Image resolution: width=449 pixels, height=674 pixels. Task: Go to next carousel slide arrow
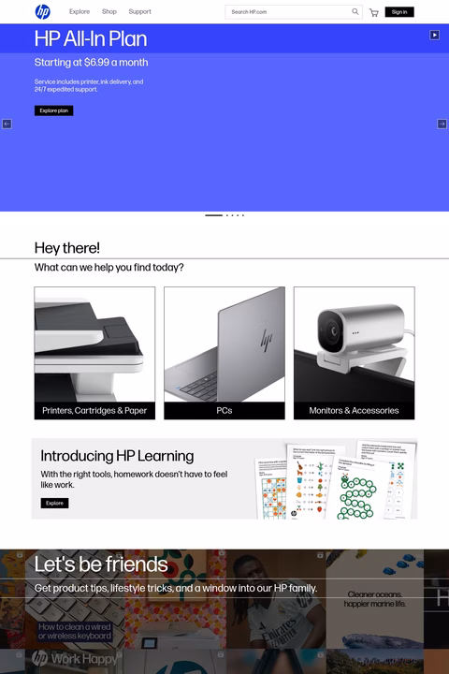[442, 124]
